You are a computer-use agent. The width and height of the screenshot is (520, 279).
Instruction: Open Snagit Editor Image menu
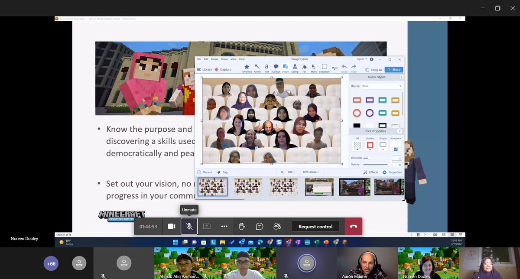point(214,59)
